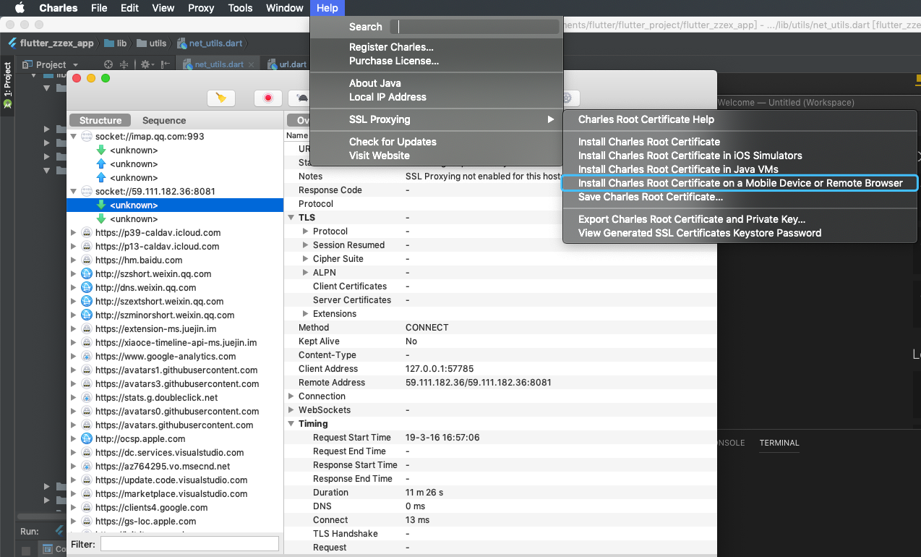Click the utils folder breadcrumb
921x557 pixels.
[152, 43]
